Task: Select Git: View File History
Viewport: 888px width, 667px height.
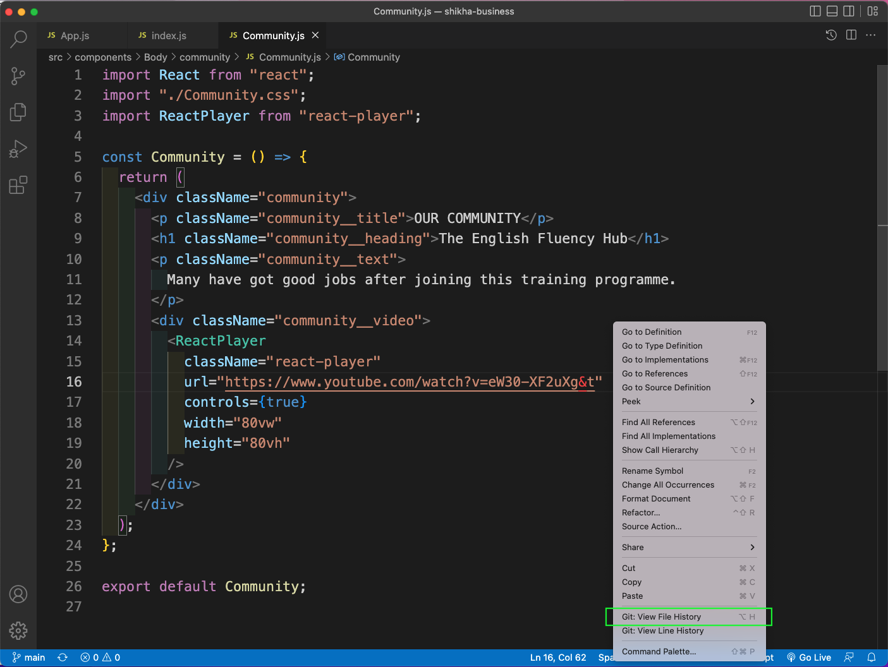Action: click(x=661, y=617)
